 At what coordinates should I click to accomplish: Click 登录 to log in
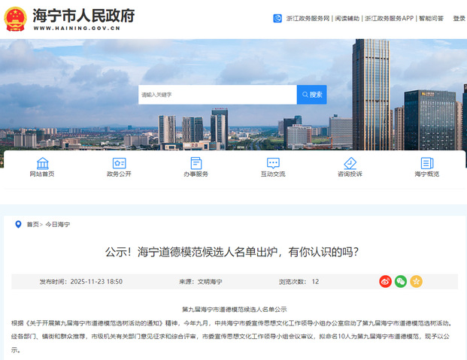459,19
